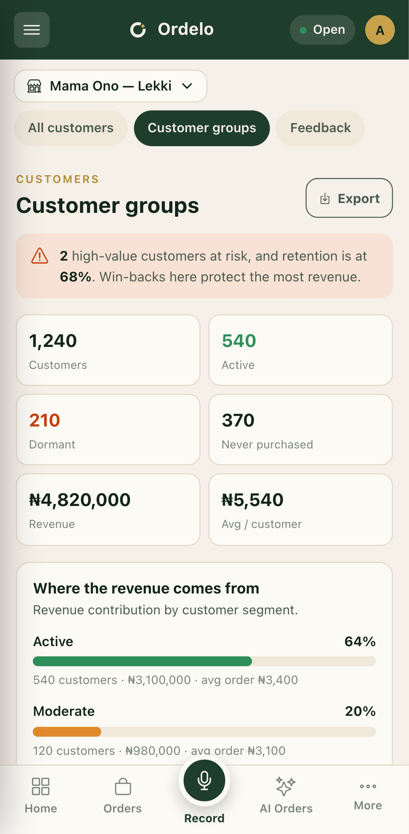409x834 pixels.
Task: Export the customer groups data
Action: coord(349,198)
